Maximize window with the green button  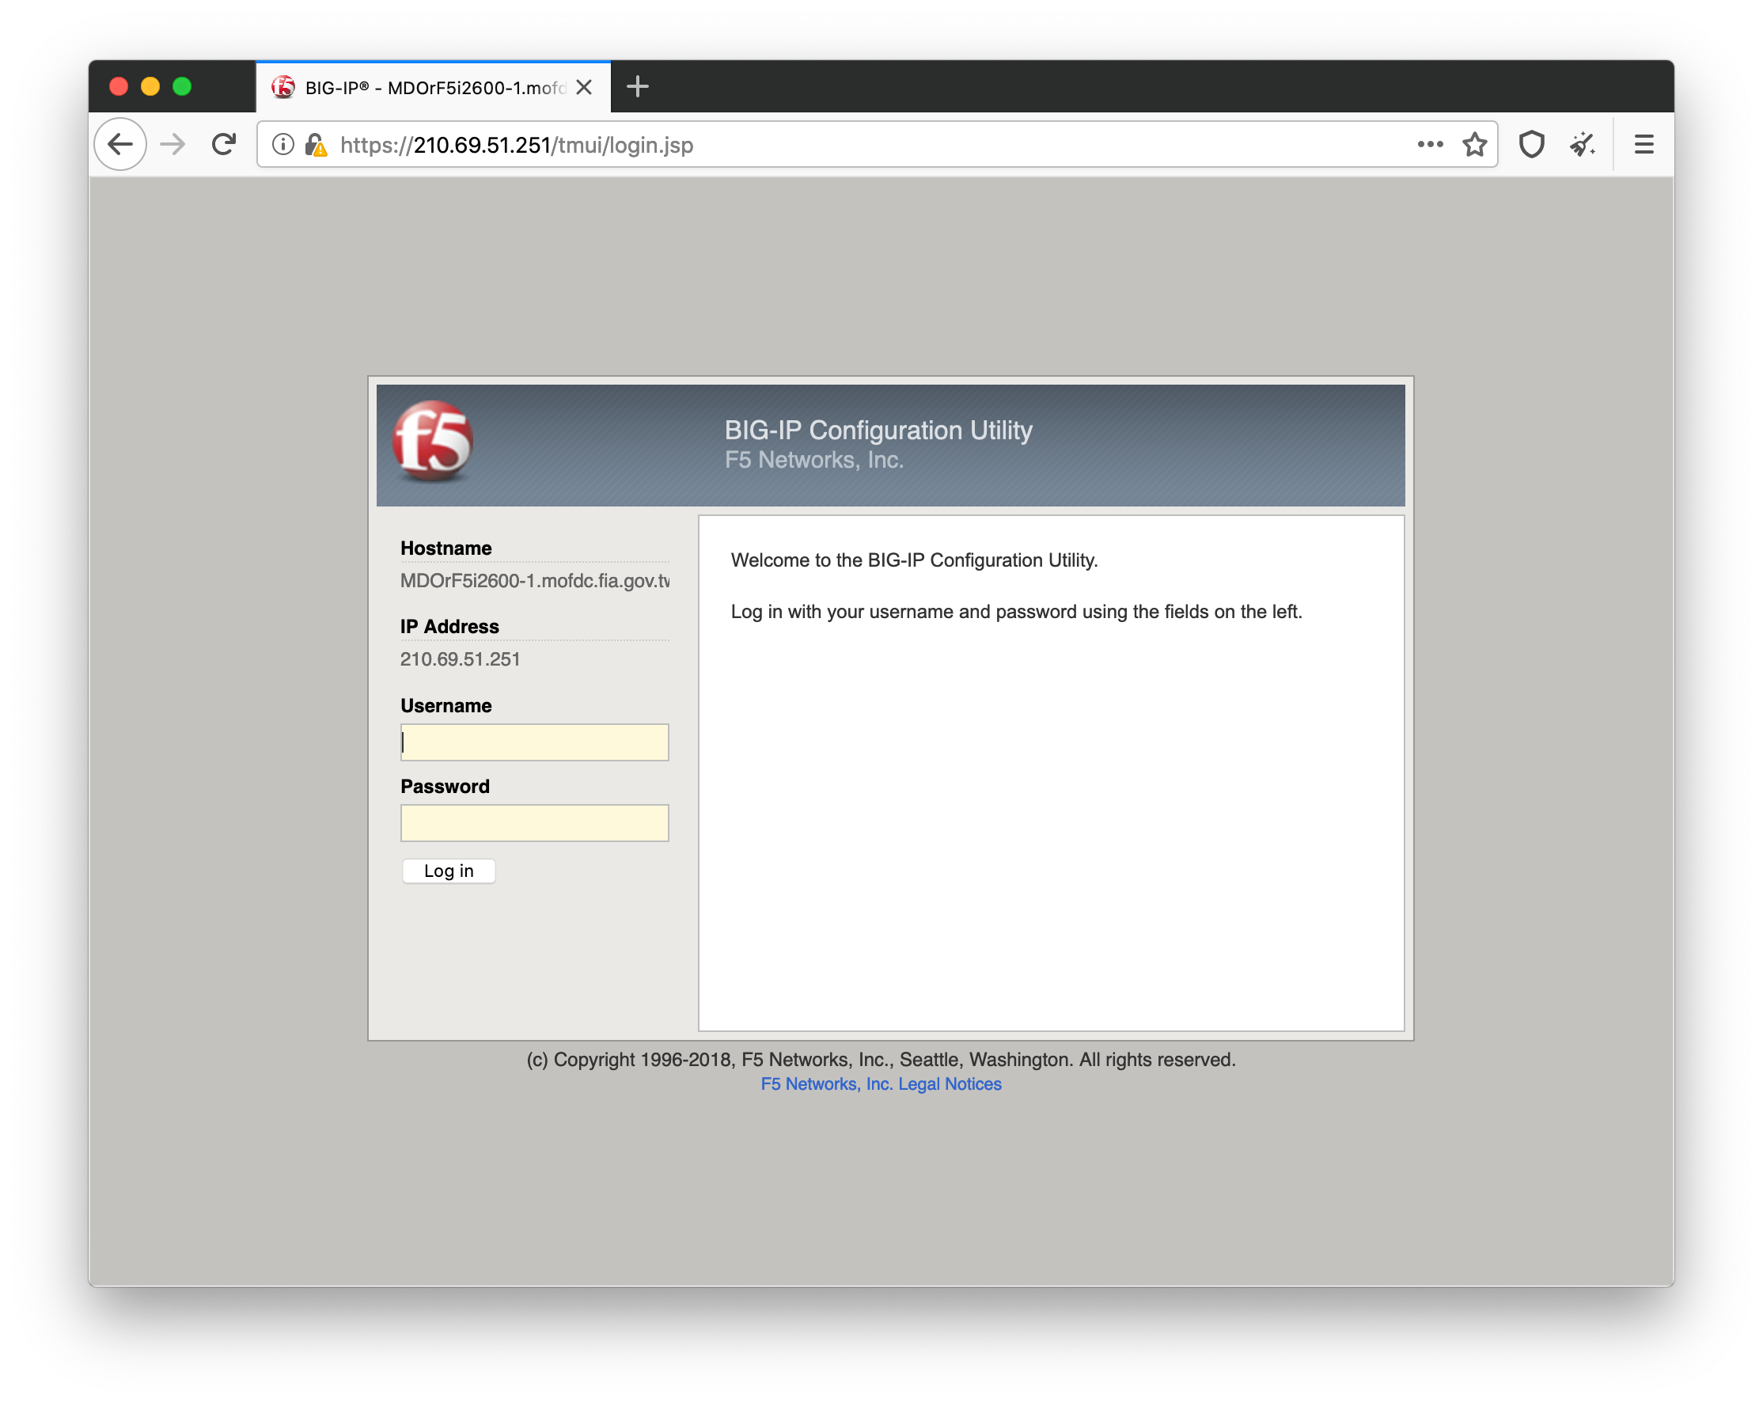point(182,85)
